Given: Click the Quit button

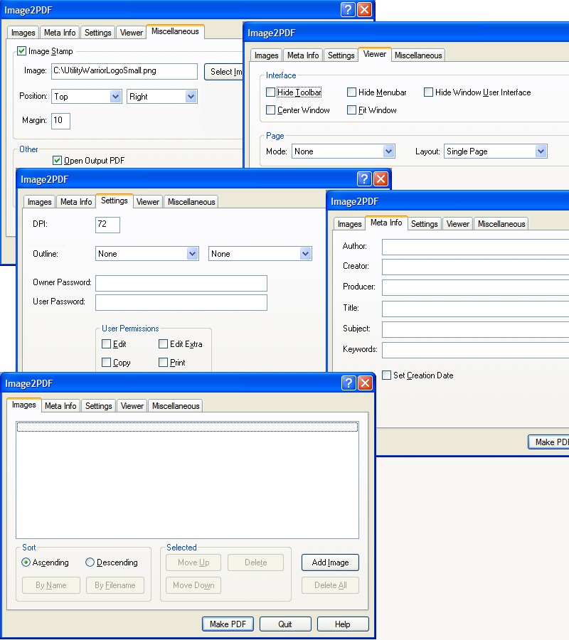Looking at the screenshot, I should [x=285, y=624].
